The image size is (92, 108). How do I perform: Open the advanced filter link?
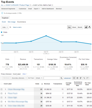click(67, 78)
